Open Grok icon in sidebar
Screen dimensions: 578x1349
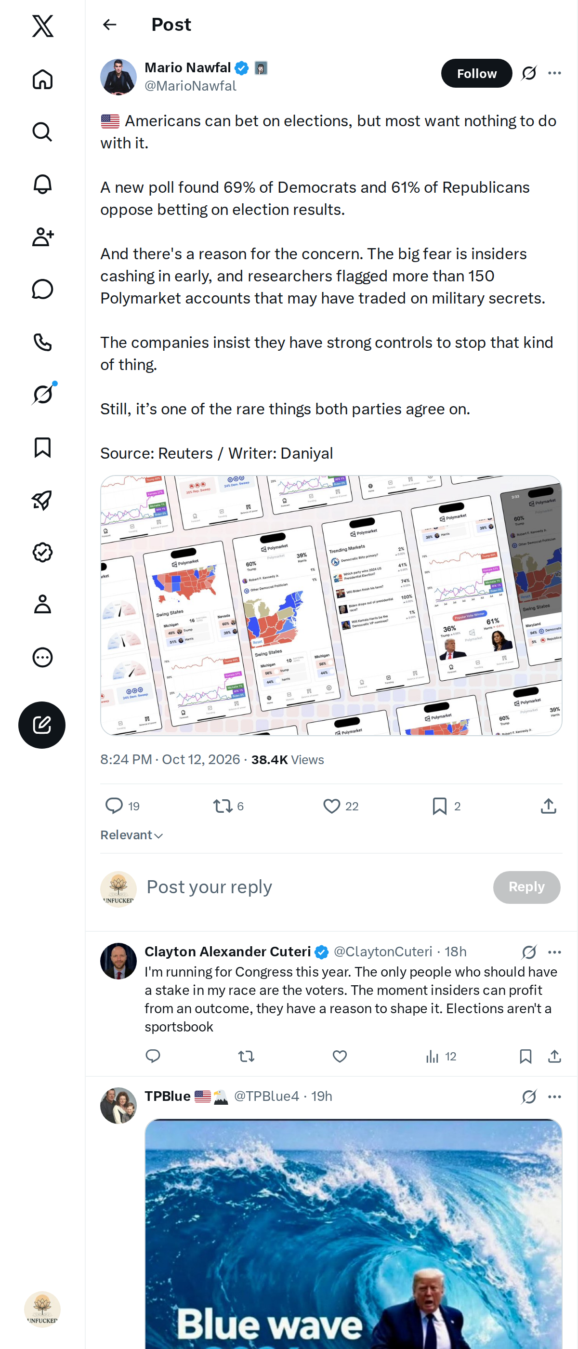point(42,394)
